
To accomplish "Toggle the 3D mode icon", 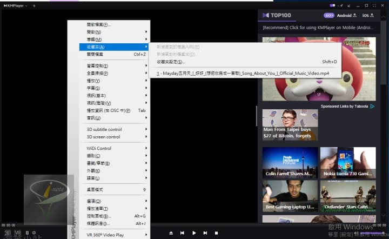I will (x=8, y=233).
